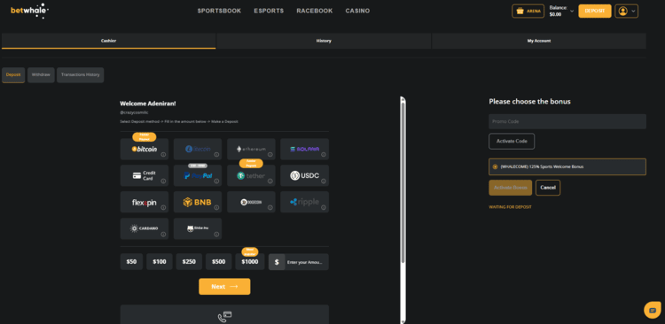Open the Sportsbook section
This screenshot has height=324, width=665.
click(219, 11)
